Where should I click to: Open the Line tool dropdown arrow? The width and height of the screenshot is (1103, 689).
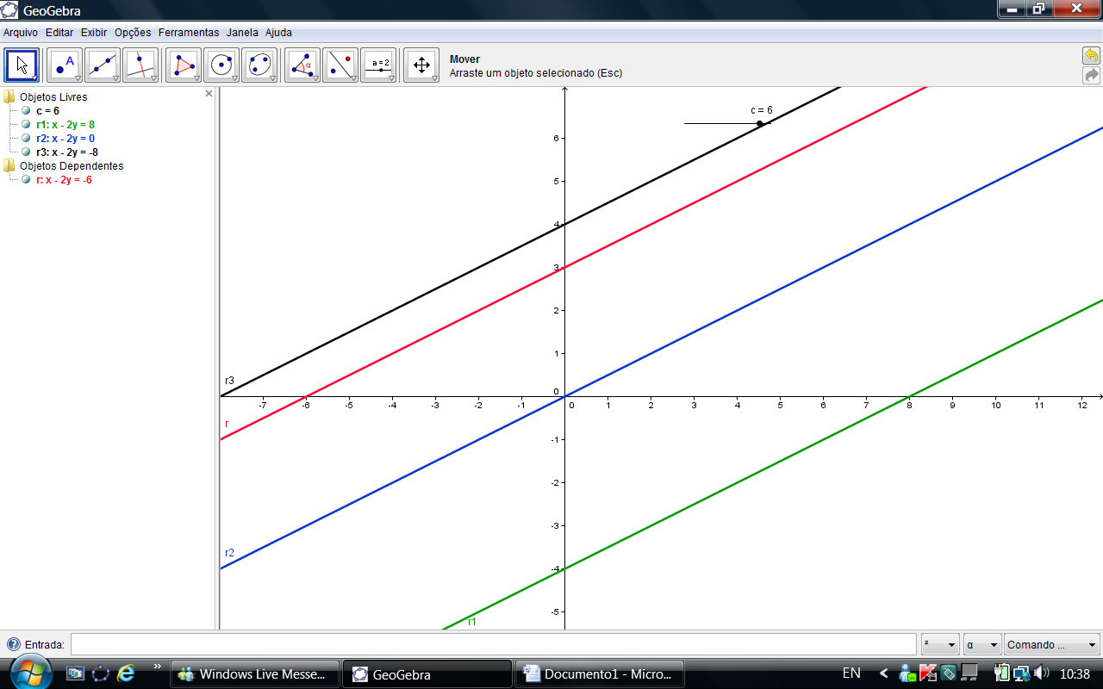tap(116, 78)
